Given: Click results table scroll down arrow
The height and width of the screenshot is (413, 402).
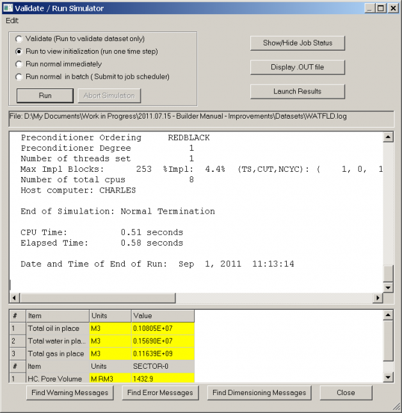Looking at the screenshot, I should click(387, 376).
